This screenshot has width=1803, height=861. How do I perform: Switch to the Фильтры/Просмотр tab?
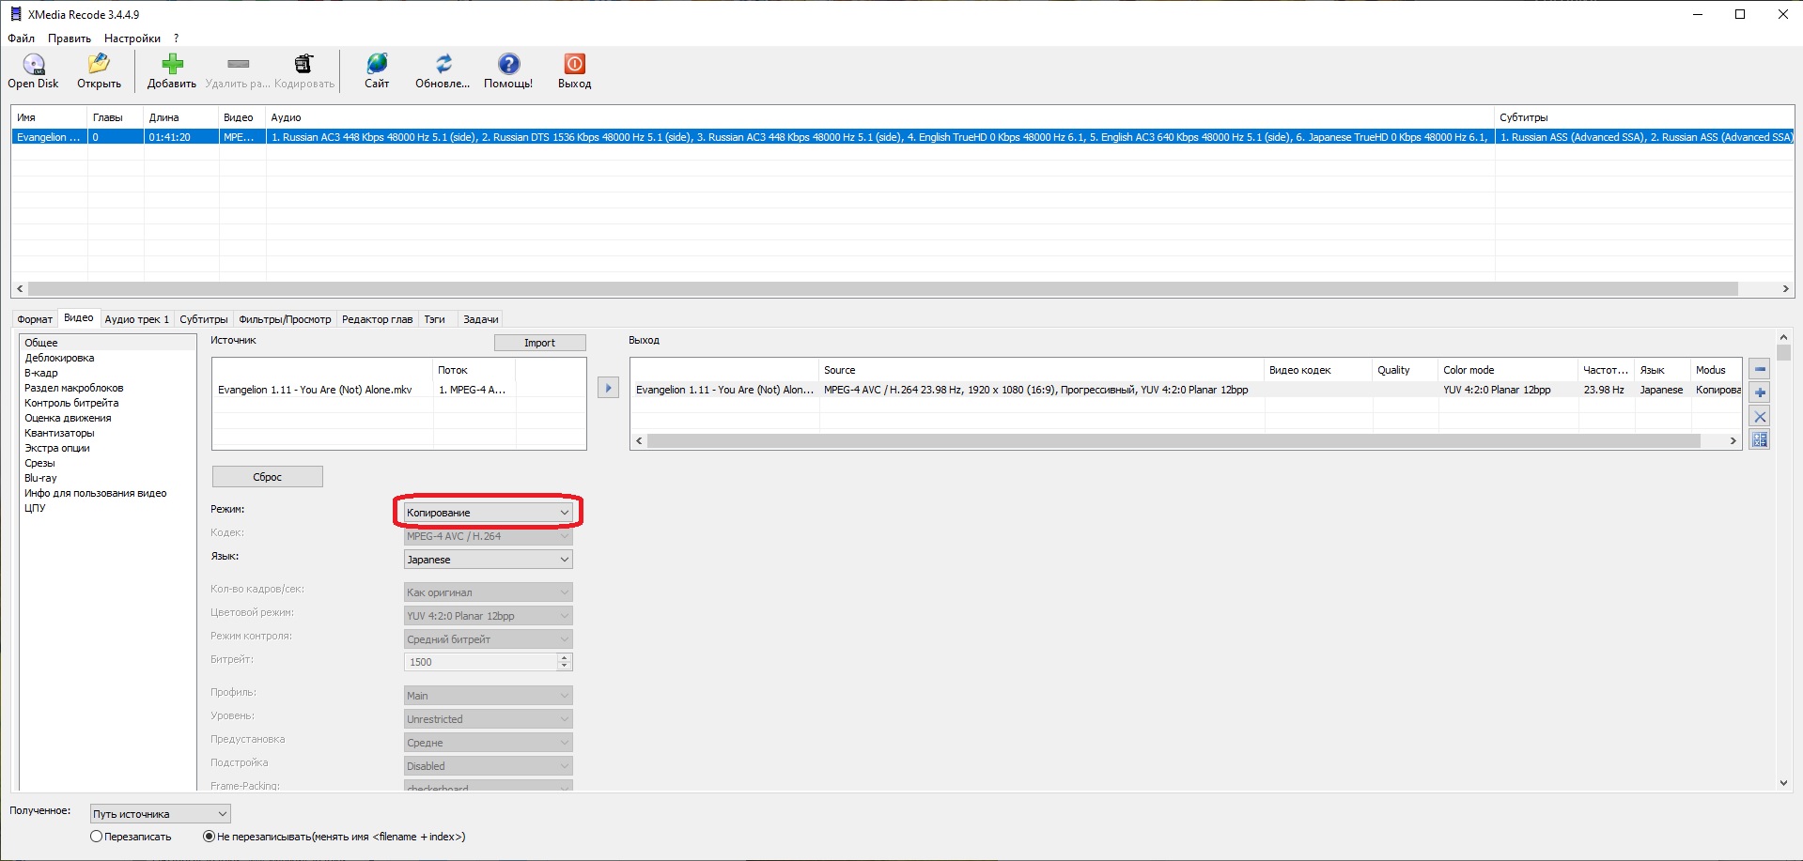(x=285, y=319)
